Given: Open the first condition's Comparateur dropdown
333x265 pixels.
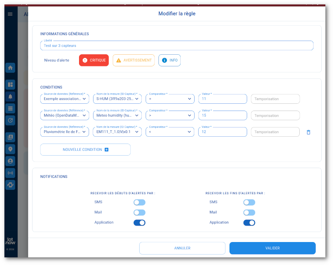Looking at the screenshot, I should point(170,99).
